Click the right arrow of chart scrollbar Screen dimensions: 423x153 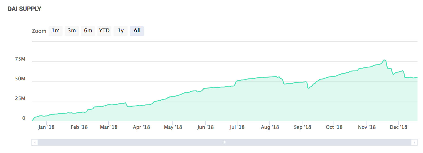[414, 142]
